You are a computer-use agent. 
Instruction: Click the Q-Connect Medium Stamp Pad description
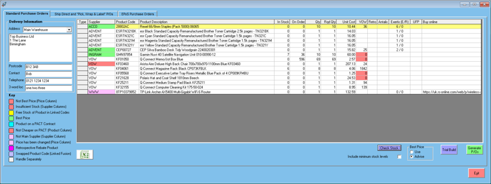(206, 82)
